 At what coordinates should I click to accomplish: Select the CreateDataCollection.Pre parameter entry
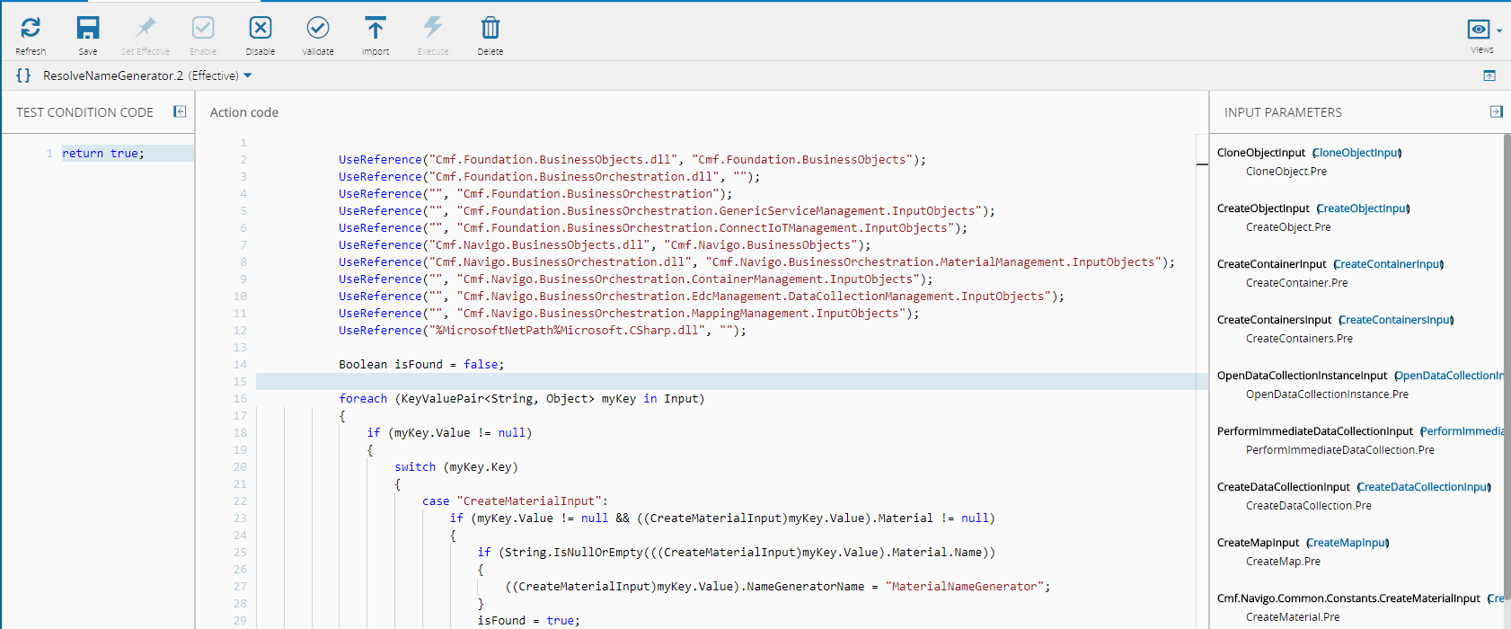(1308, 506)
